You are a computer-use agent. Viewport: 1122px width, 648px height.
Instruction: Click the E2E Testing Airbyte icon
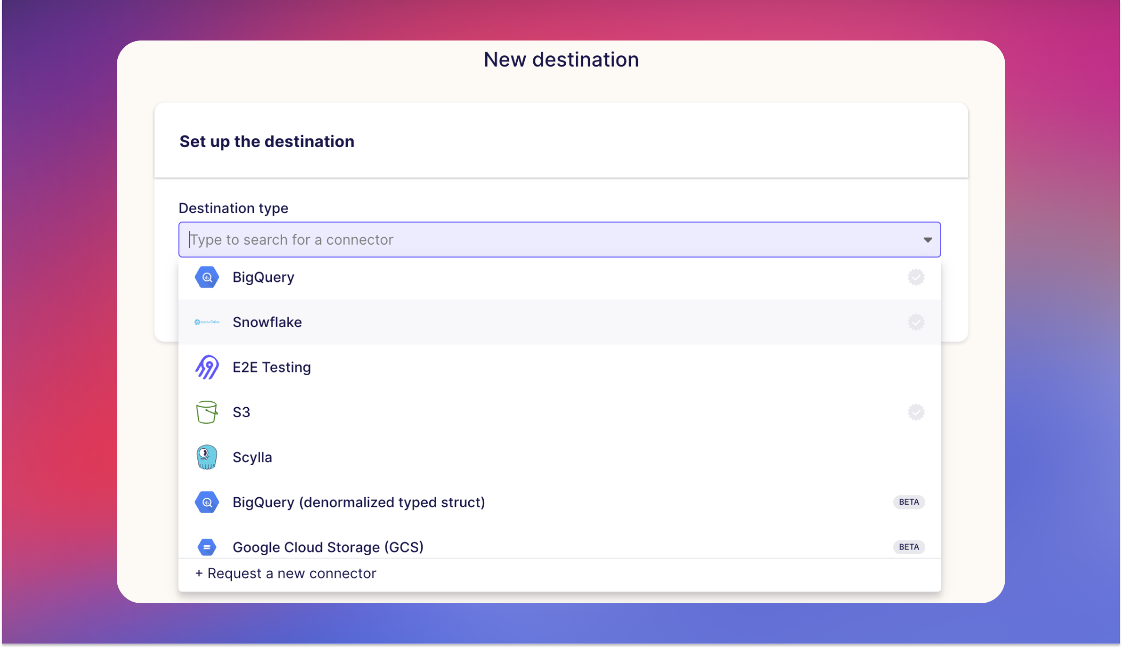[207, 367]
